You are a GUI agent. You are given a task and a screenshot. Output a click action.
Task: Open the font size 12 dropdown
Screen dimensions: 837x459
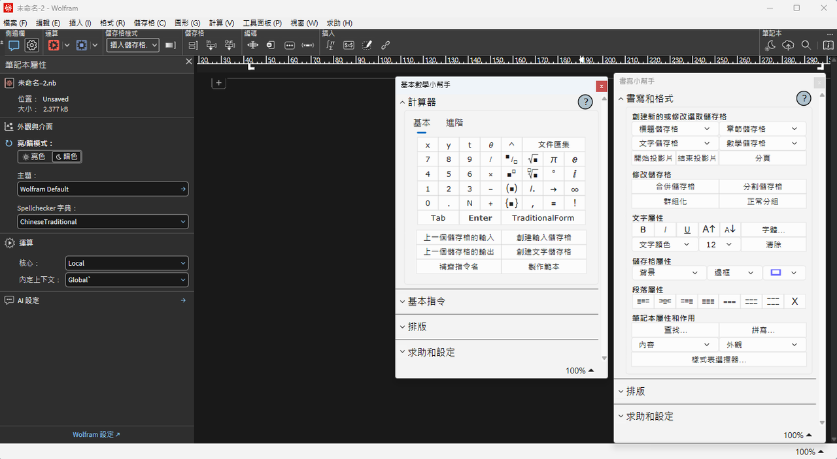pos(719,244)
